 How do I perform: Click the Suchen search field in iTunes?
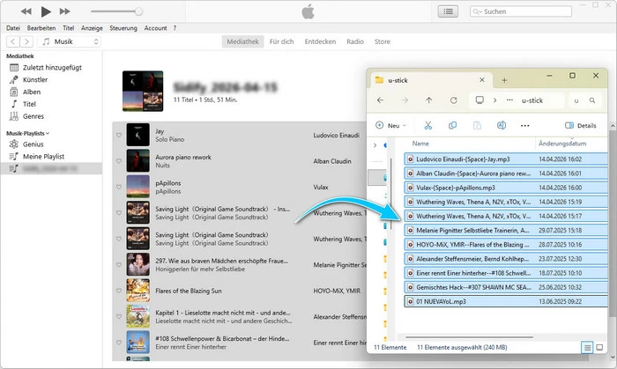(x=521, y=11)
